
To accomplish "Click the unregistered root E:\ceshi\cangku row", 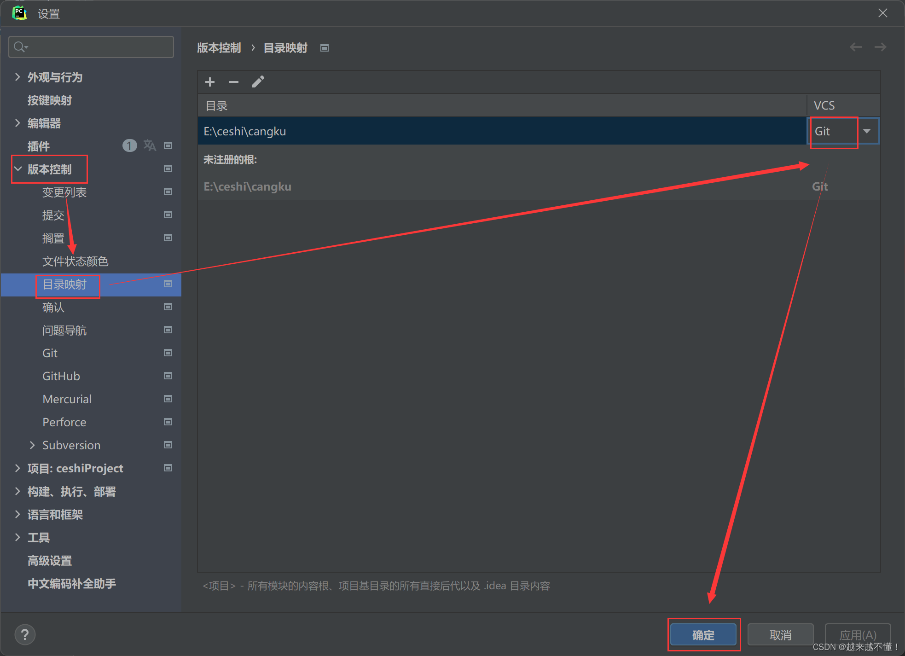I will 539,186.
